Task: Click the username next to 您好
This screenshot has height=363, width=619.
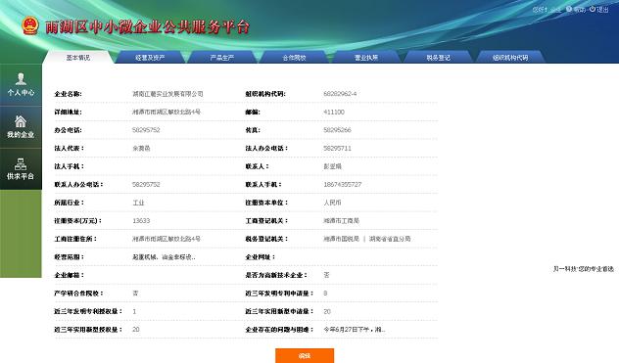Action: (555, 10)
